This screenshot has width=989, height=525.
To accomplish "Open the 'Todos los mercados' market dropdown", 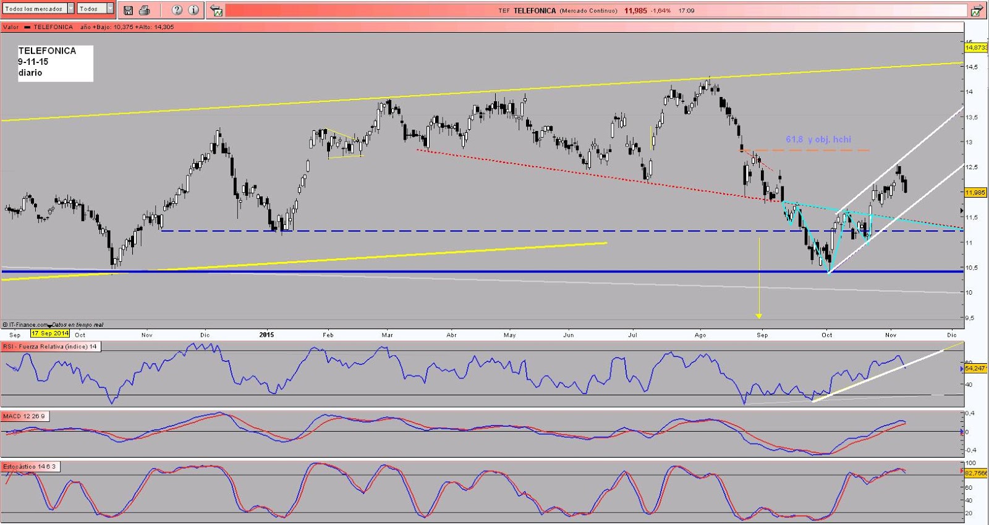I will click(x=38, y=9).
